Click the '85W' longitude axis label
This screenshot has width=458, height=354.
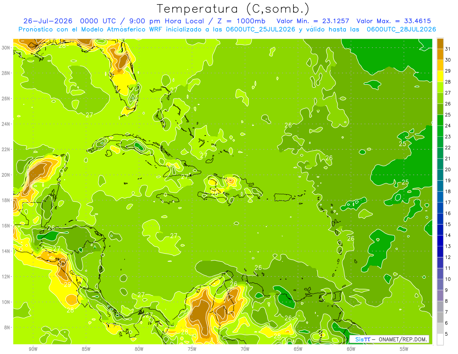(86, 349)
